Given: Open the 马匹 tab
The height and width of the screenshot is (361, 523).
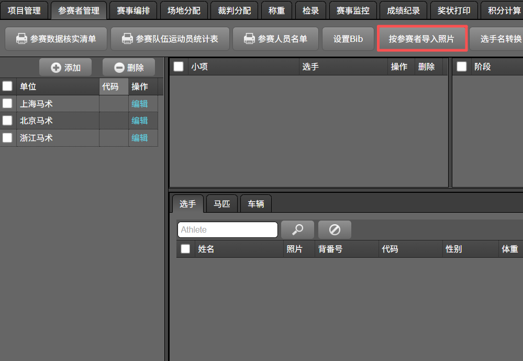Looking at the screenshot, I should pyautogui.click(x=222, y=204).
